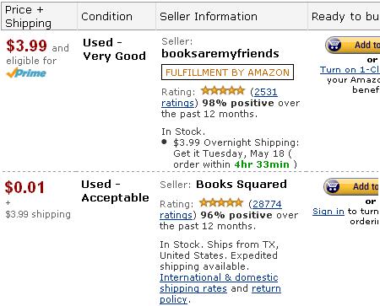Click the $0.01 price of the second offer
Image resolution: width=380 pixels, height=306 pixels.
click(x=24, y=187)
